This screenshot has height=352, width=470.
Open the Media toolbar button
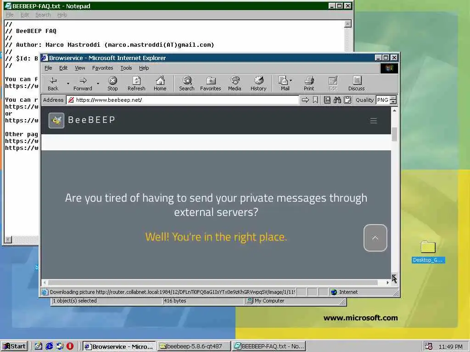[235, 83]
